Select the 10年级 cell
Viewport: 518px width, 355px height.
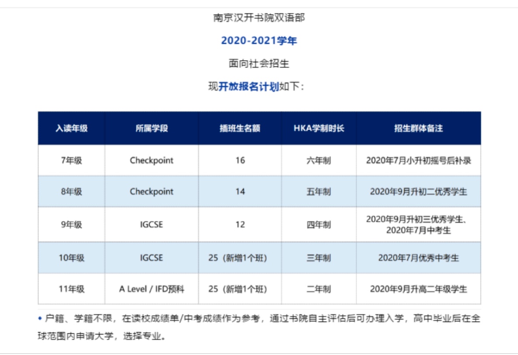point(71,258)
